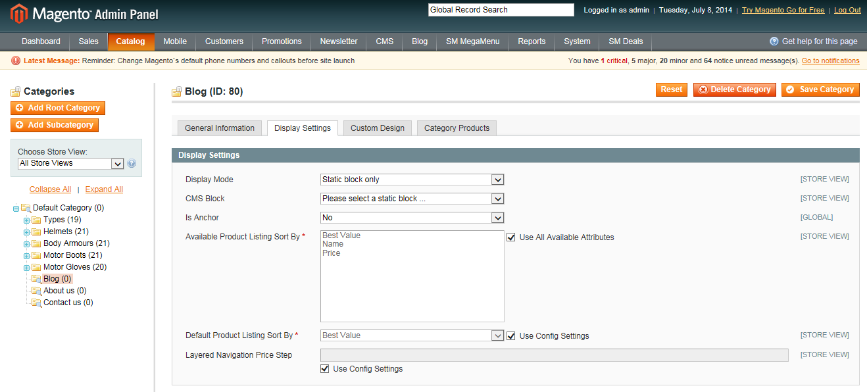Open the Default Product Listing Sort By dropdown

pos(412,335)
